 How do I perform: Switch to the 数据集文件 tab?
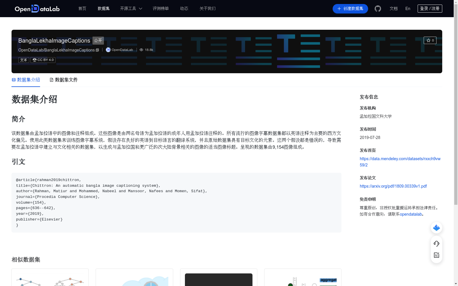tap(64, 80)
